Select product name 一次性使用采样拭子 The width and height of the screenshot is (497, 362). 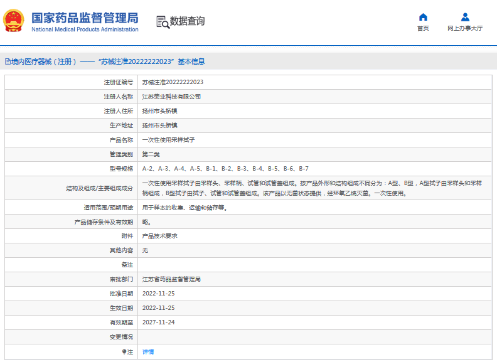[169, 140]
